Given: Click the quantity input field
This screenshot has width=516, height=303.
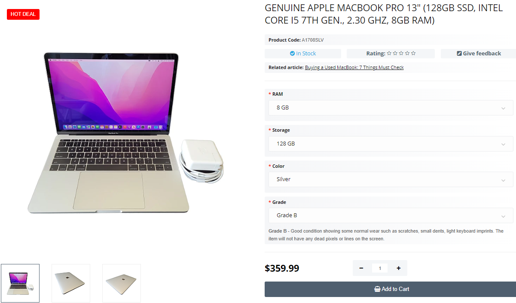Looking at the screenshot, I should [x=380, y=268].
